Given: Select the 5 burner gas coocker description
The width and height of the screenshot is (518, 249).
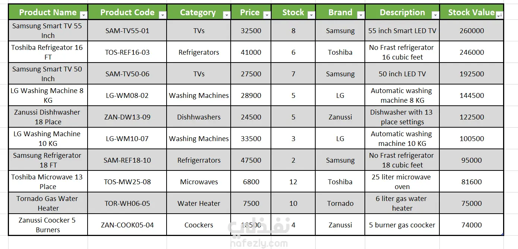Looking at the screenshot, I should (x=402, y=225).
